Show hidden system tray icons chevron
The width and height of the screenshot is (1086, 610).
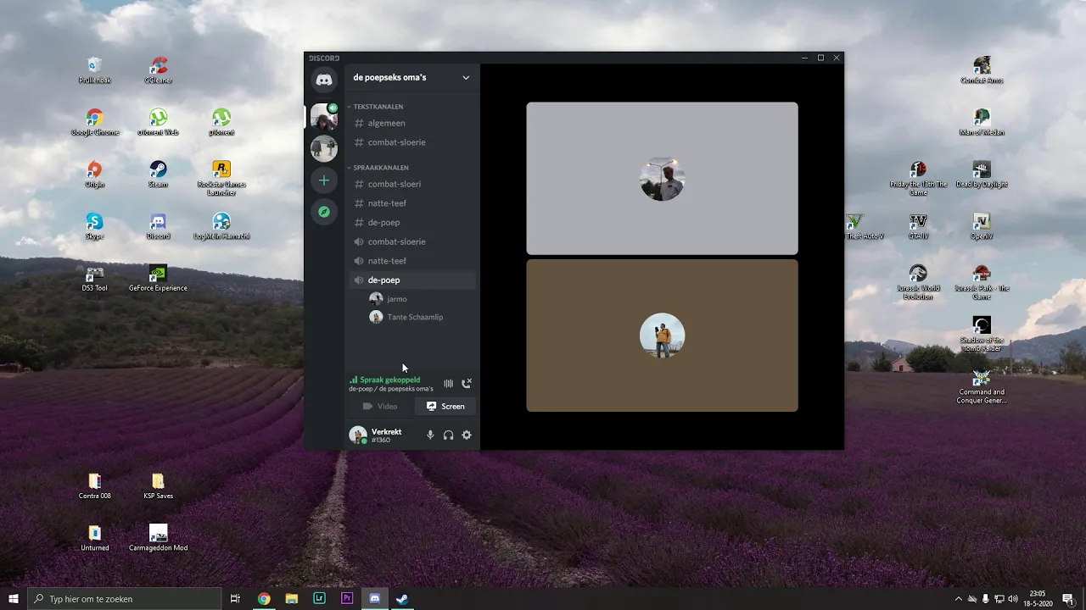click(x=959, y=599)
